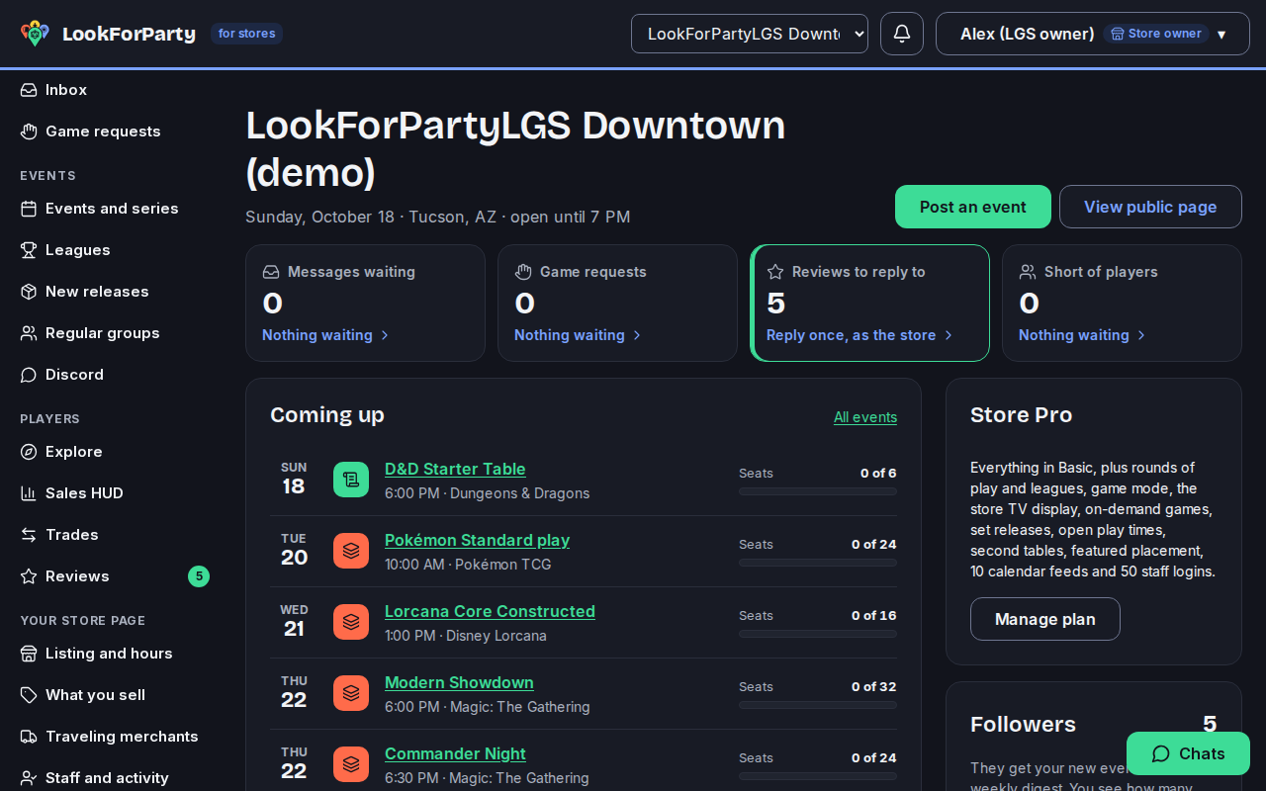The width and height of the screenshot is (1266, 791).
Task: Click the What you sell tag icon
Action: (x=29, y=695)
